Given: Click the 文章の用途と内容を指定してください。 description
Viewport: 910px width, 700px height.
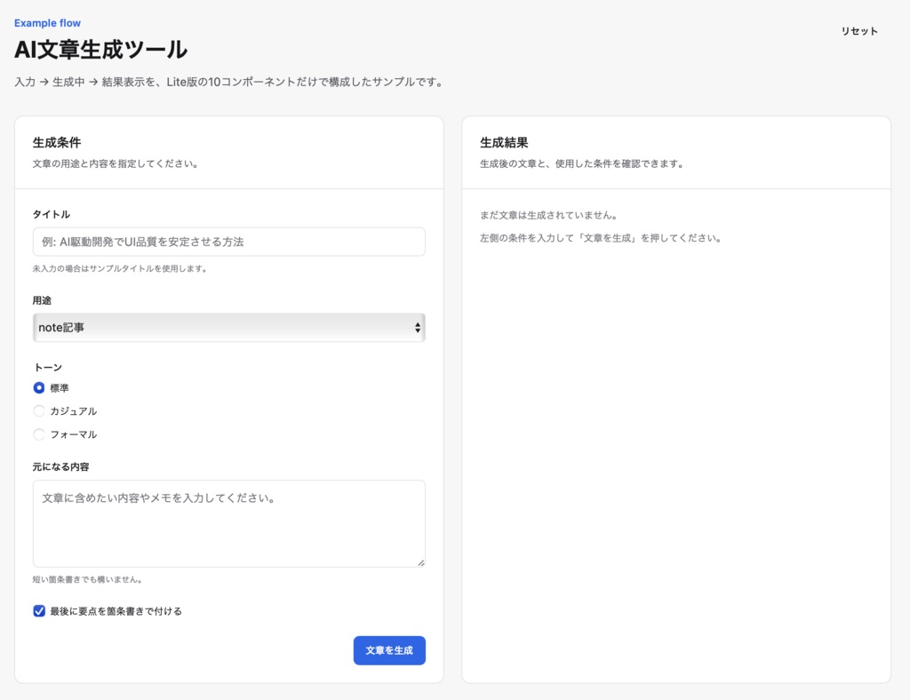Looking at the screenshot, I should (116, 164).
